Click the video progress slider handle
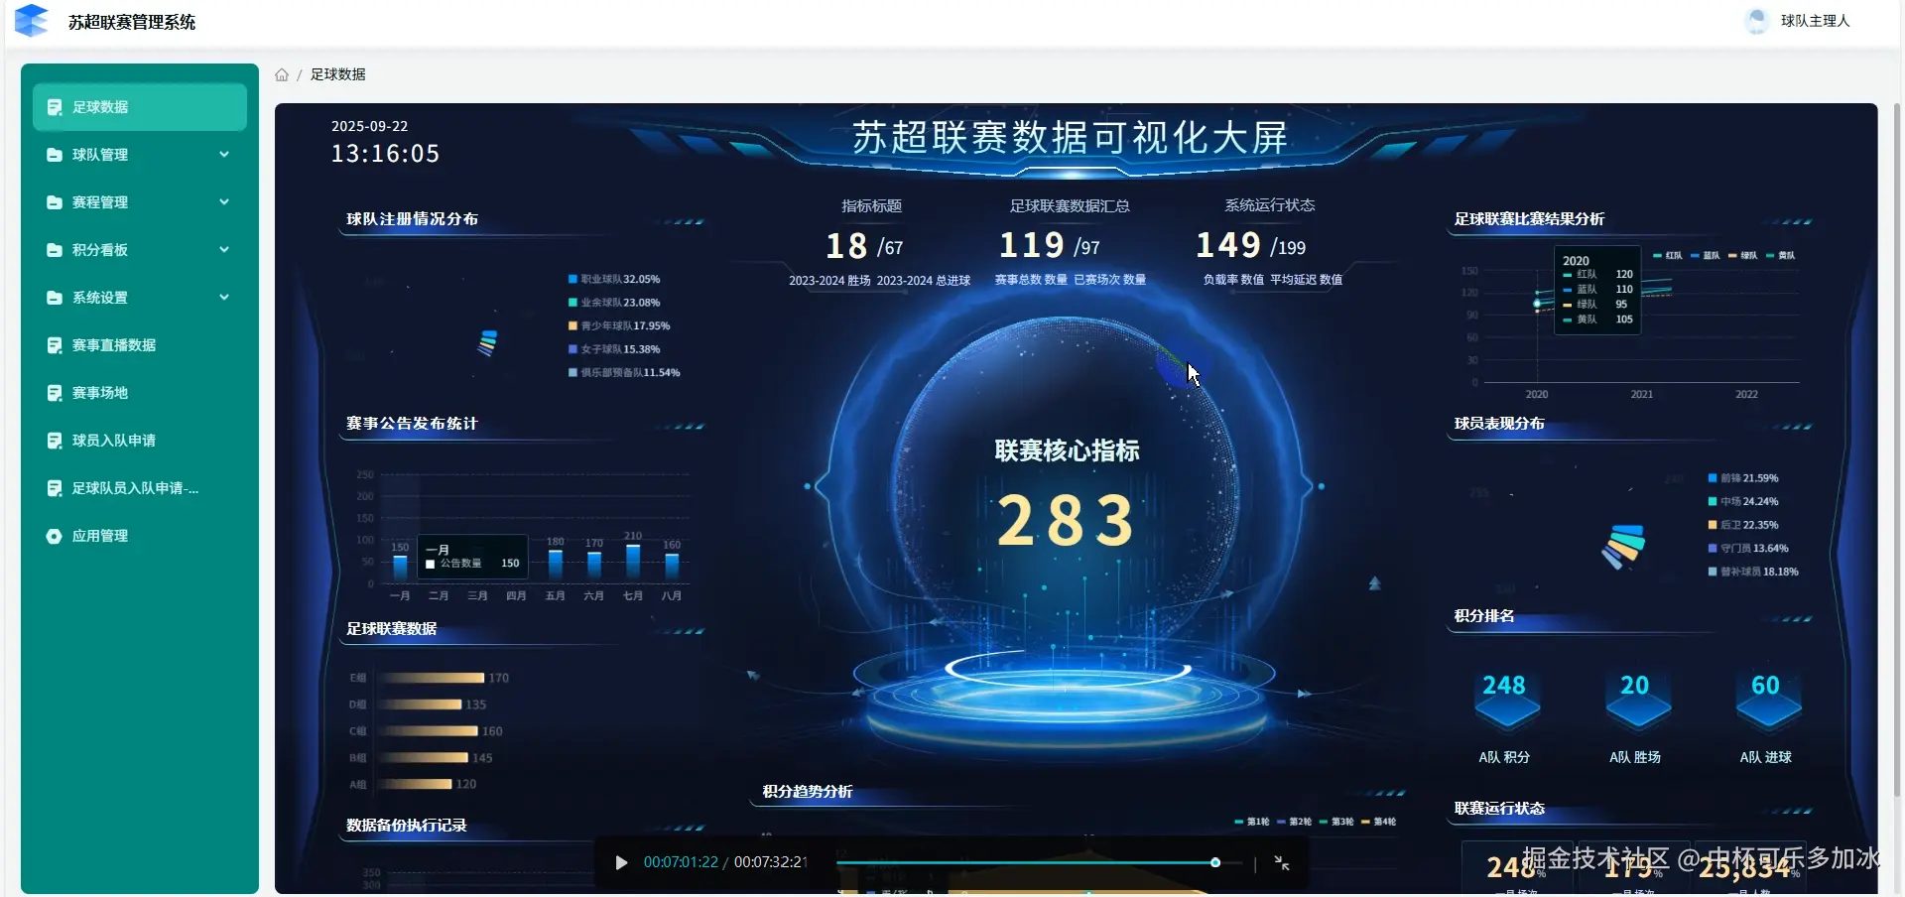The image size is (1905, 897). point(1215,863)
